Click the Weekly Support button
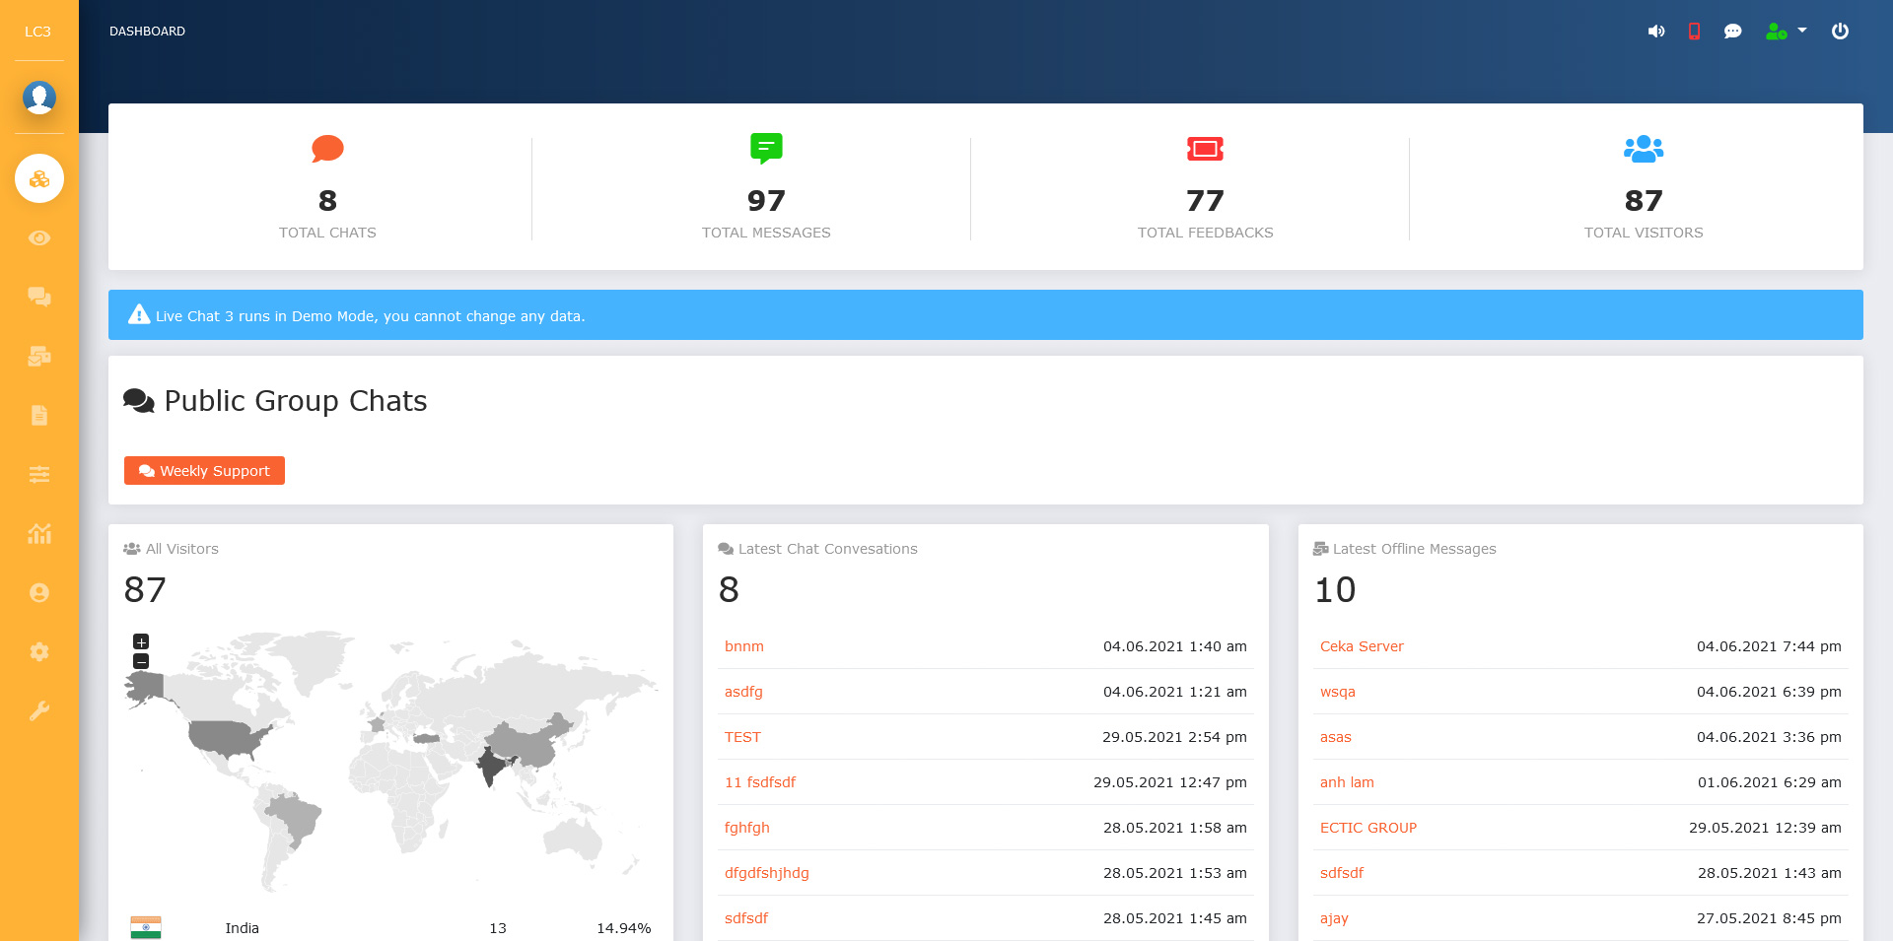Viewport: 1893px width, 941px height. point(204,471)
